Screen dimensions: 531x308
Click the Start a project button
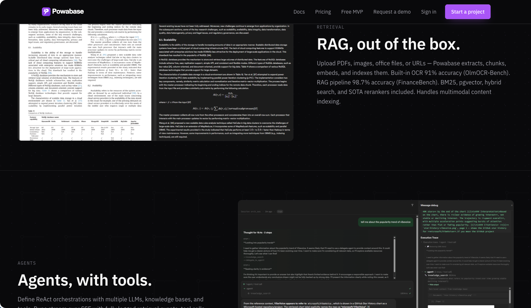click(x=467, y=12)
